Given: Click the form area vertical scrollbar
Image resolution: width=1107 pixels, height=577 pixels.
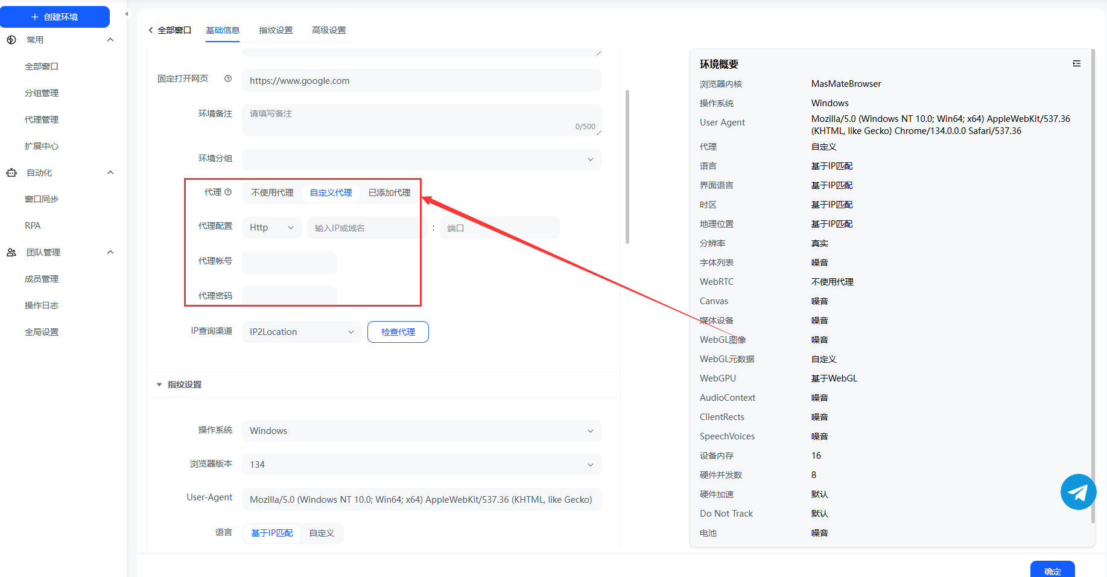Looking at the screenshot, I should pyautogui.click(x=627, y=167).
